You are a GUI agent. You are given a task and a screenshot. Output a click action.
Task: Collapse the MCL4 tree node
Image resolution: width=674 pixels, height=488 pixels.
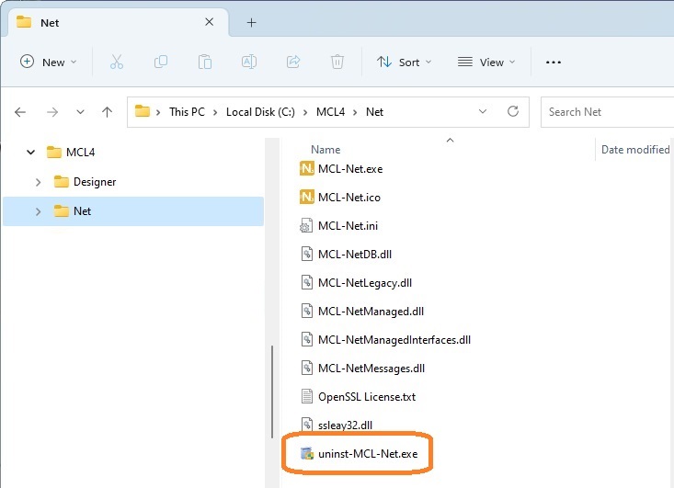coord(30,152)
